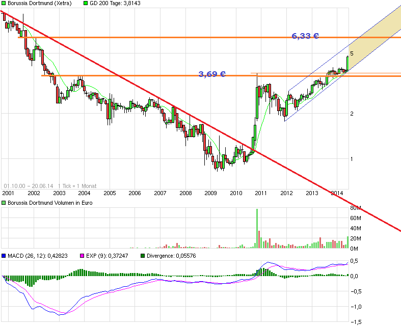
Task: Click the 2012 year axis label
Action: click(x=286, y=193)
